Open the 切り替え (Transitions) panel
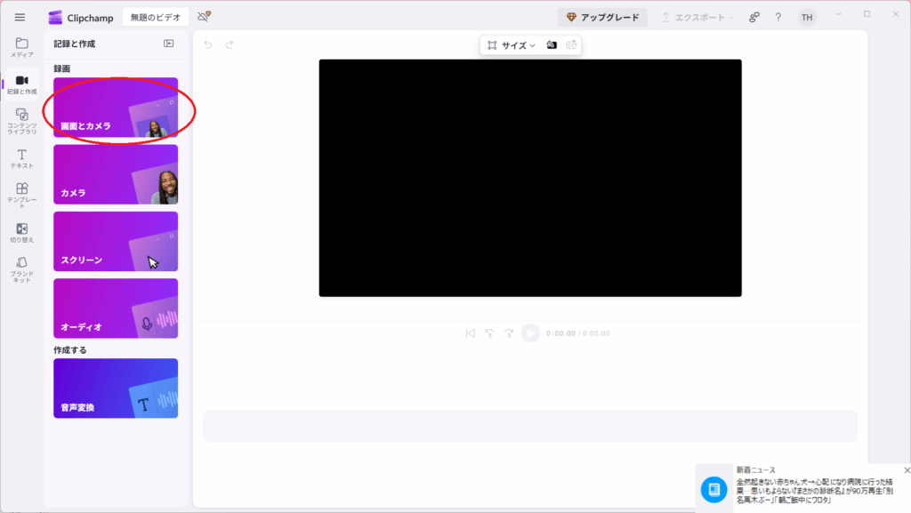Screen dimensions: 911x513 [x=21, y=232]
